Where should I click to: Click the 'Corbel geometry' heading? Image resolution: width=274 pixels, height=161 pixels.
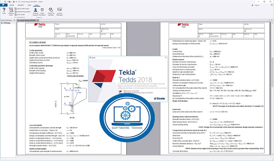tap(36, 50)
